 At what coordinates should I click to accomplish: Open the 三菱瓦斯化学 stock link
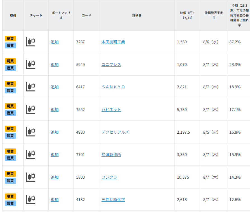(113, 200)
